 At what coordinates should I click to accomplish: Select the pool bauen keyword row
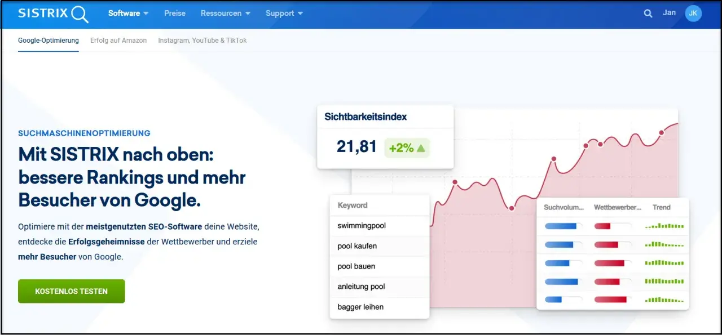pyautogui.click(x=380, y=266)
